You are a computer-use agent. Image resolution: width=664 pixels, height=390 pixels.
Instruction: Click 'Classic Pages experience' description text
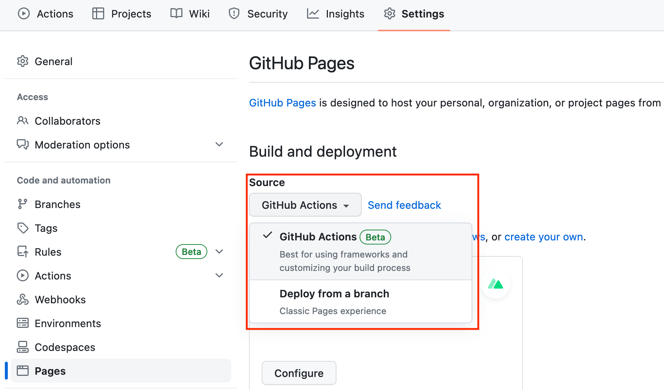[x=333, y=311]
